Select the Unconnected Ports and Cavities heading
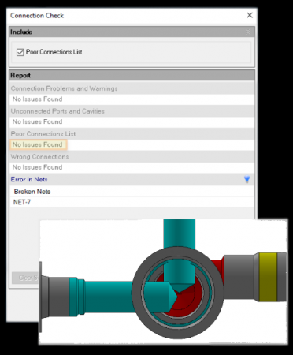Screen dimensions: 293x355 [x=57, y=111]
